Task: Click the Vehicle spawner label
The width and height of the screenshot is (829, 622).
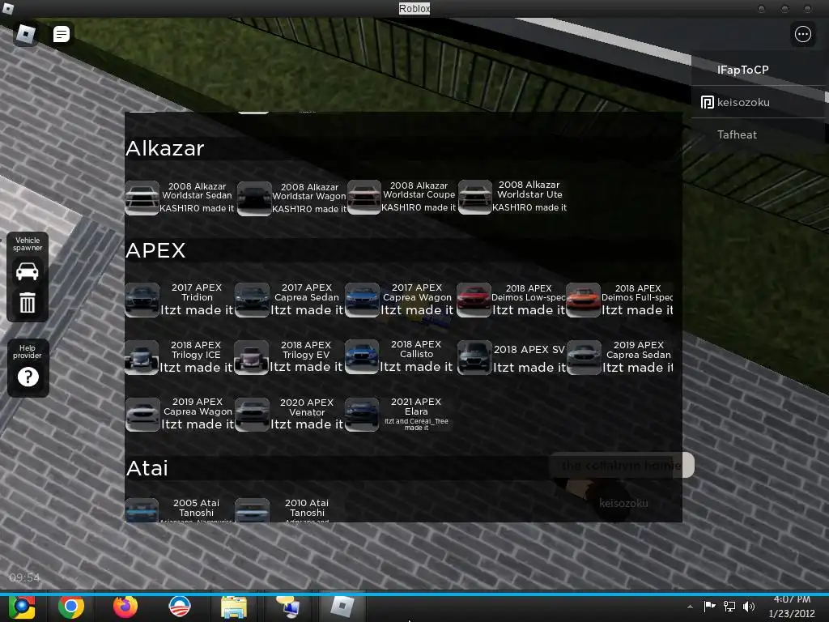Action: pyautogui.click(x=28, y=244)
